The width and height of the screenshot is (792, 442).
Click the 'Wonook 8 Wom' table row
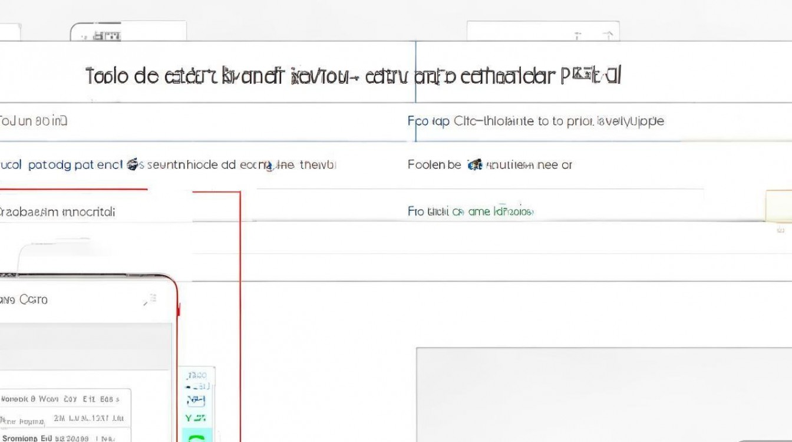(x=64, y=399)
